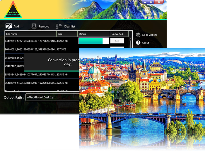Close the Prima Cartoonizer window
Screen dimensions: 205x152
click(160, 2)
